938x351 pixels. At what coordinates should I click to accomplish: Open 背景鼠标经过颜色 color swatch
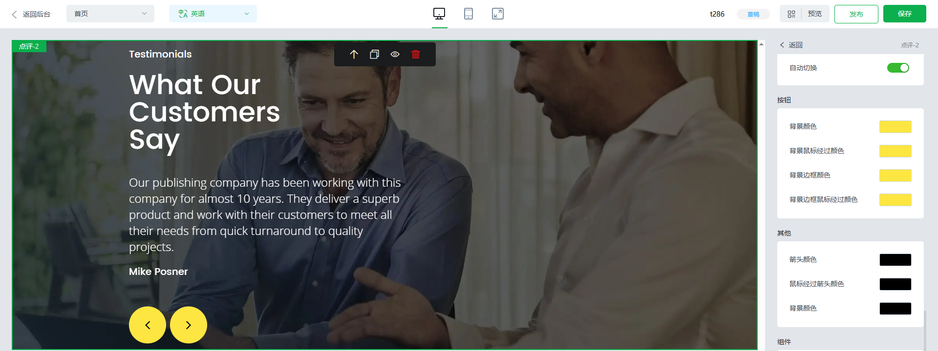pos(895,151)
